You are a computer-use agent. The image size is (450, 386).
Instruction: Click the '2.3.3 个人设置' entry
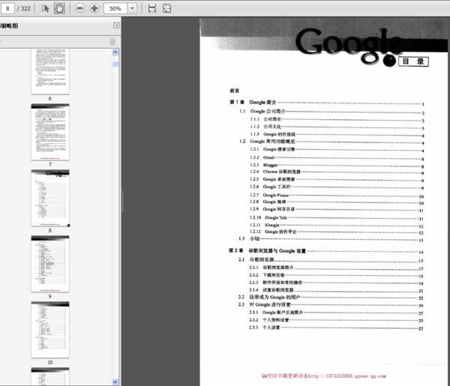[x=336, y=328]
